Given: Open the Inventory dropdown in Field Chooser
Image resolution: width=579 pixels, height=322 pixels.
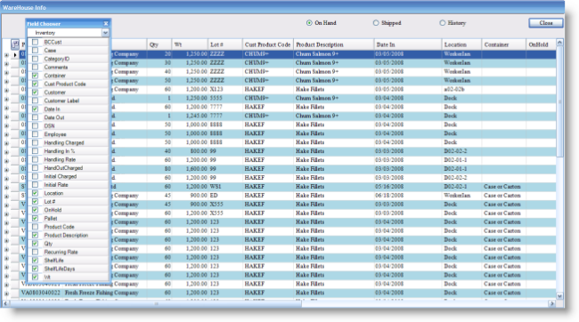Looking at the screenshot, I should (x=105, y=33).
